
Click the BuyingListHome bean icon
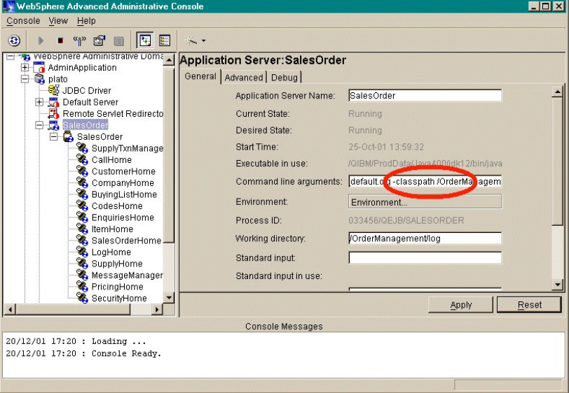tap(83, 194)
